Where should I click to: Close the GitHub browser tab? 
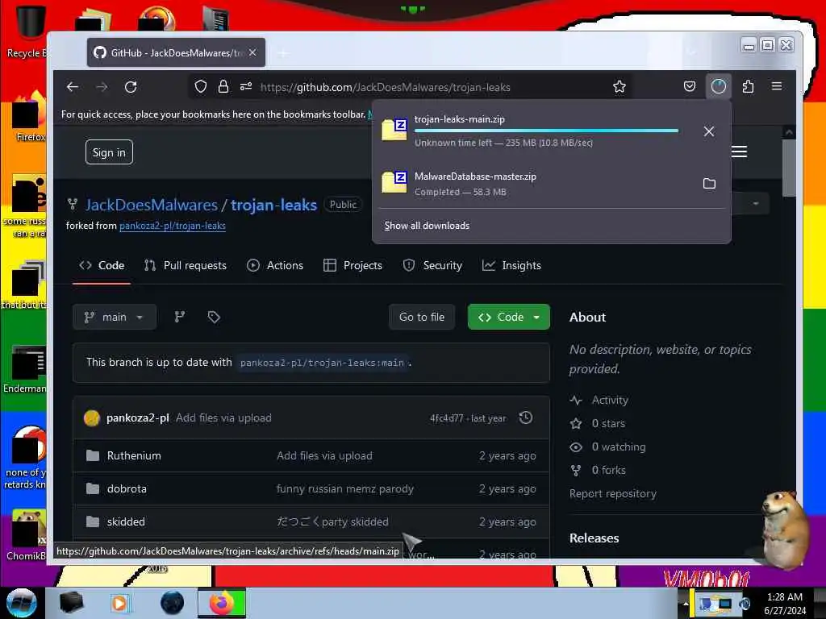[252, 52]
